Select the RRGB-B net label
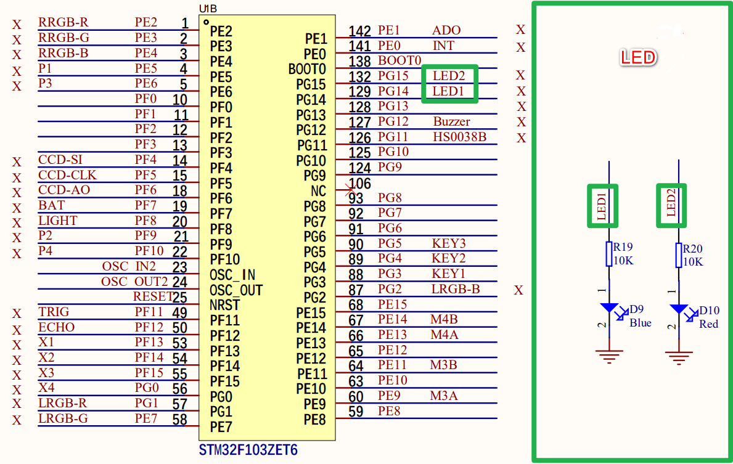 pos(63,53)
